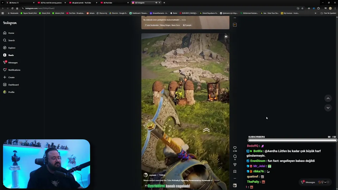Click the #gaming hashtag in caption
The image size is (338, 190).
(x=184, y=180)
